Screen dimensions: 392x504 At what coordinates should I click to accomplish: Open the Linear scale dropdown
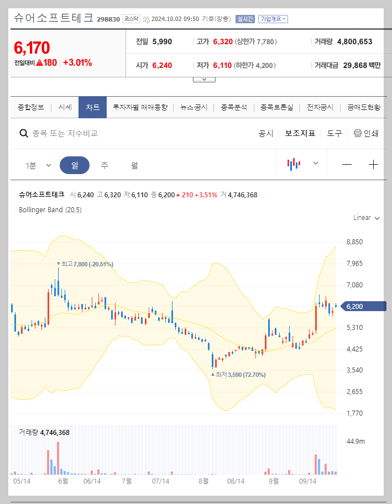pos(365,218)
